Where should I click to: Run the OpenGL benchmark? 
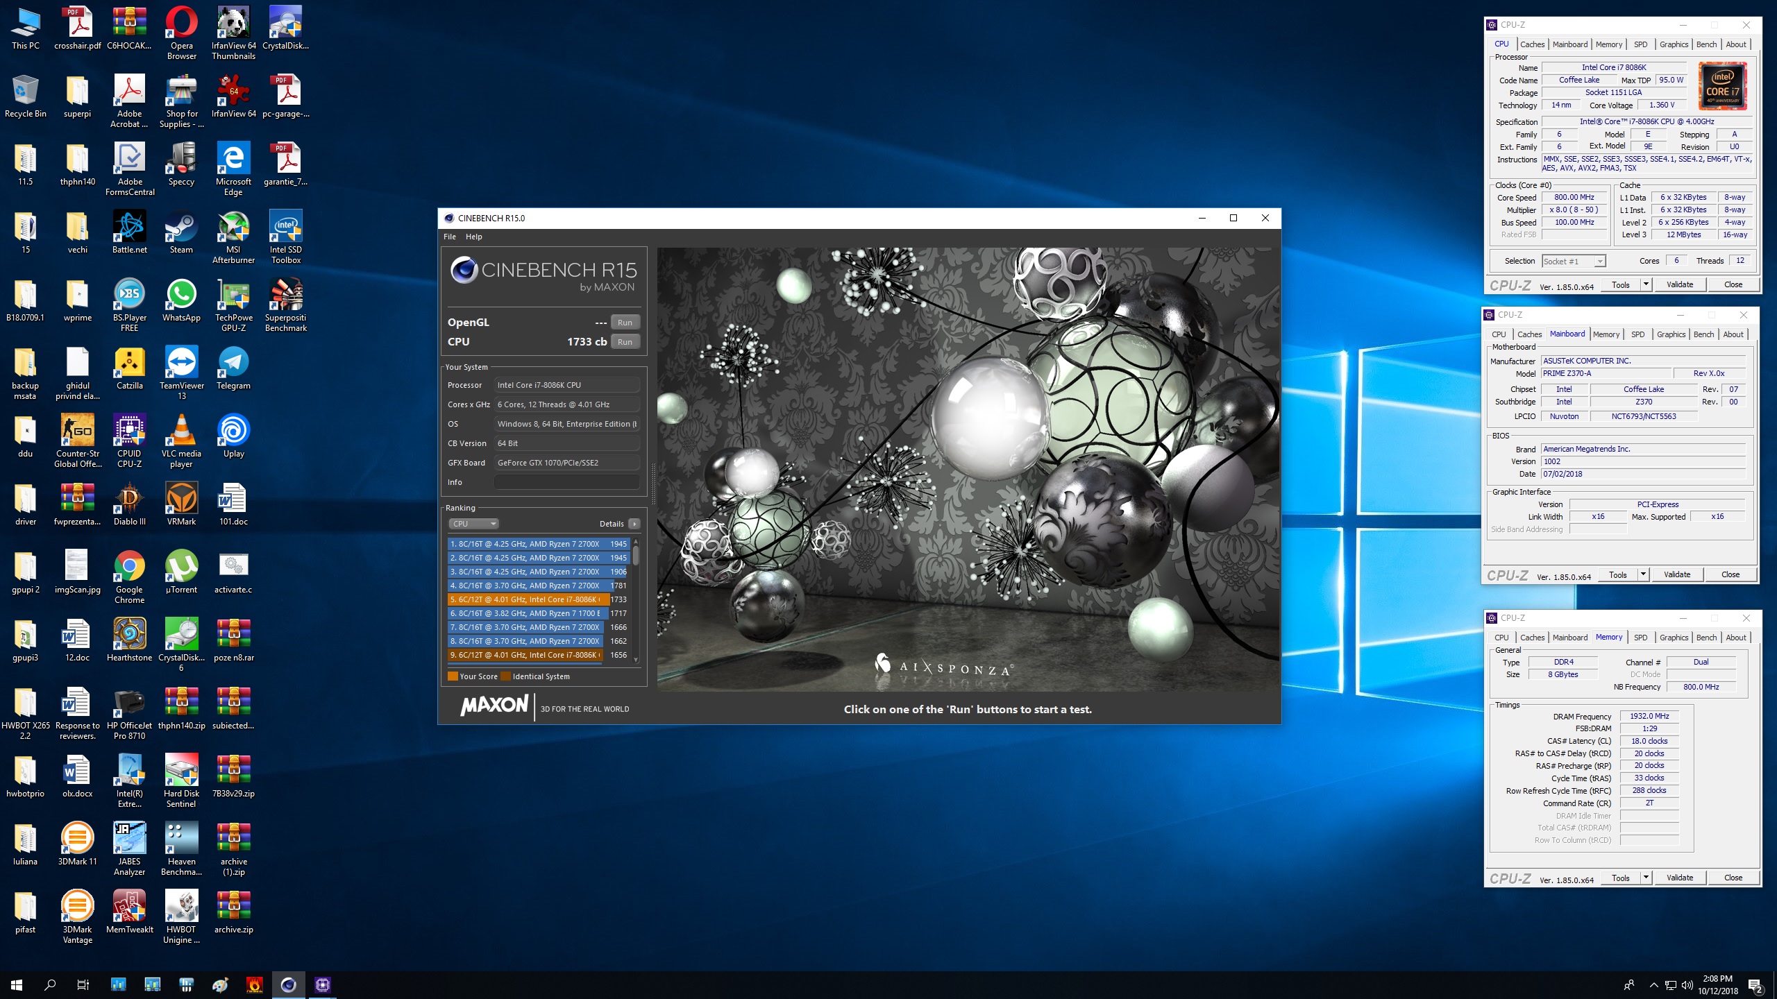tap(625, 323)
